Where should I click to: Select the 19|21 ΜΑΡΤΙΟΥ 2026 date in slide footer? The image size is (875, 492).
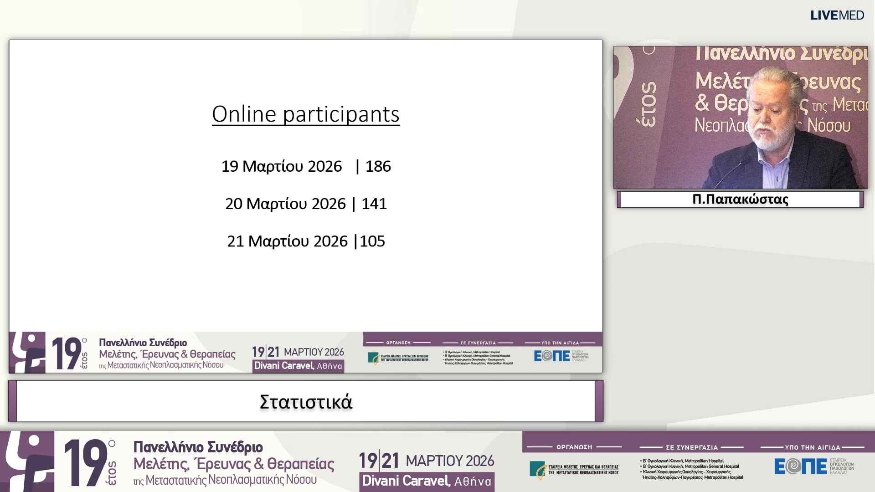pos(298,352)
